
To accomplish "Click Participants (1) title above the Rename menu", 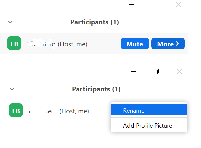I will pyautogui.click(x=96, y=89).
